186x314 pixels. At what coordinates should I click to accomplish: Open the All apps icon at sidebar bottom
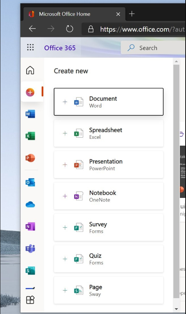tap(30, 300)
